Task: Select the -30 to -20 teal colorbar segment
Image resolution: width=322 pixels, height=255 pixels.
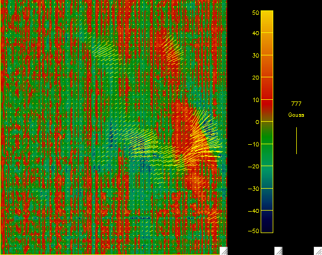Action: pos(267,177)
